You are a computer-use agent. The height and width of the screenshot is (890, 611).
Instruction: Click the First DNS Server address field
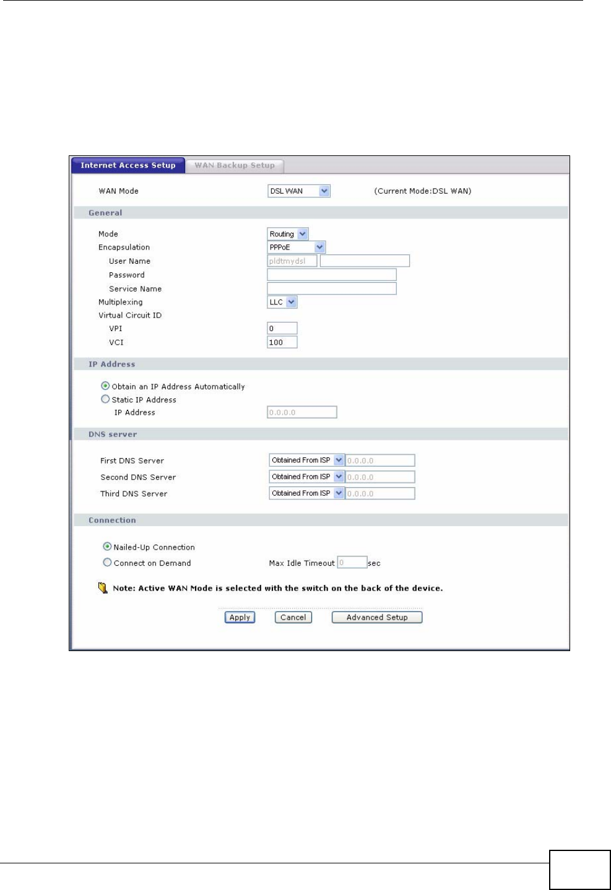(x=379, y=460)
